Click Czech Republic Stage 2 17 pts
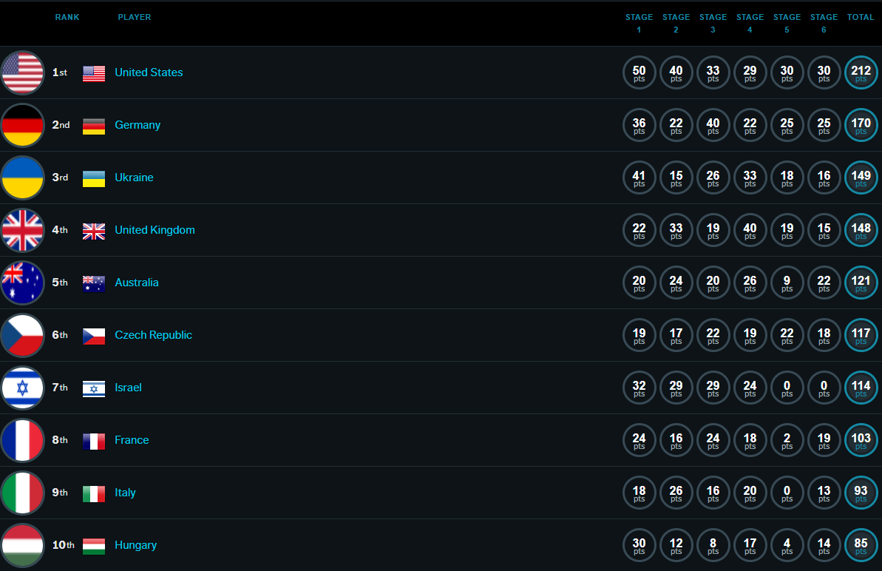This screenshot has height=571, width=882. [x=676, y=335]
